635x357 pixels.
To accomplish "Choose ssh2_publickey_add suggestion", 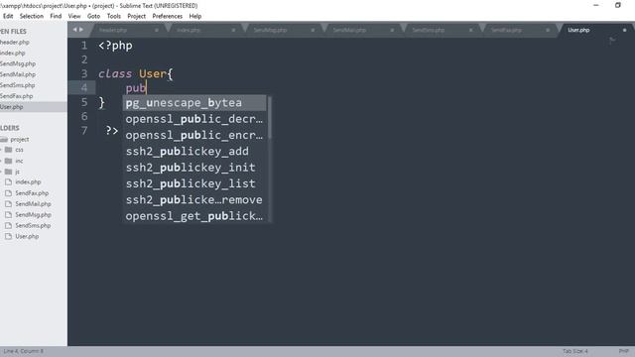I will pyautogui.click(x=194, y=152).
